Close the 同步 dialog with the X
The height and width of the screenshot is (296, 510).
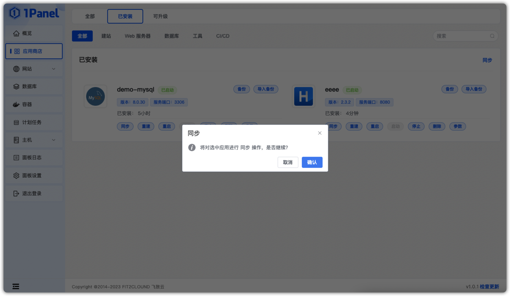coord(319,133)
